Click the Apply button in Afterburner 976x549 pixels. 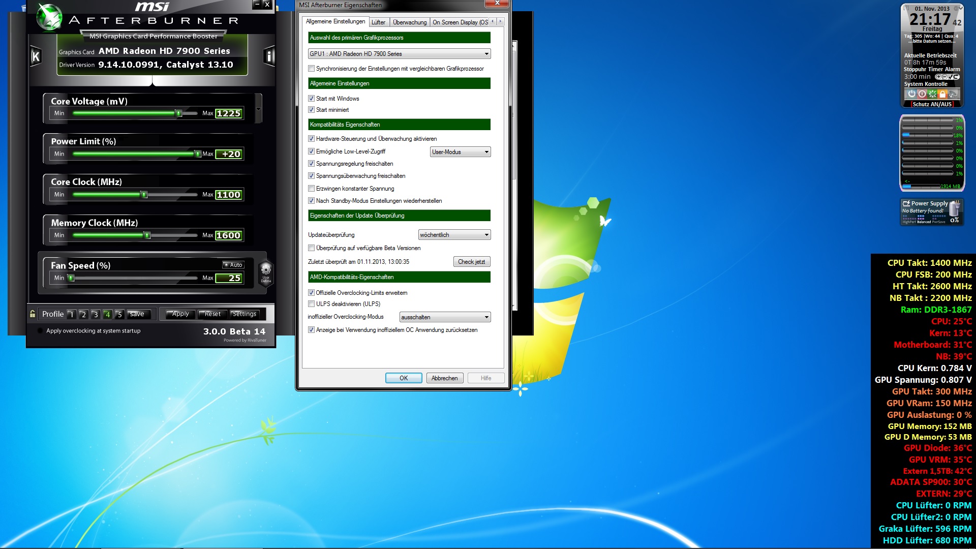(180, 314)
